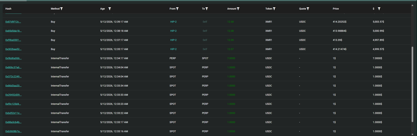This screenshot has height=136, width=417.
Task: Filter the Method column
Action: tap(62, 9)
